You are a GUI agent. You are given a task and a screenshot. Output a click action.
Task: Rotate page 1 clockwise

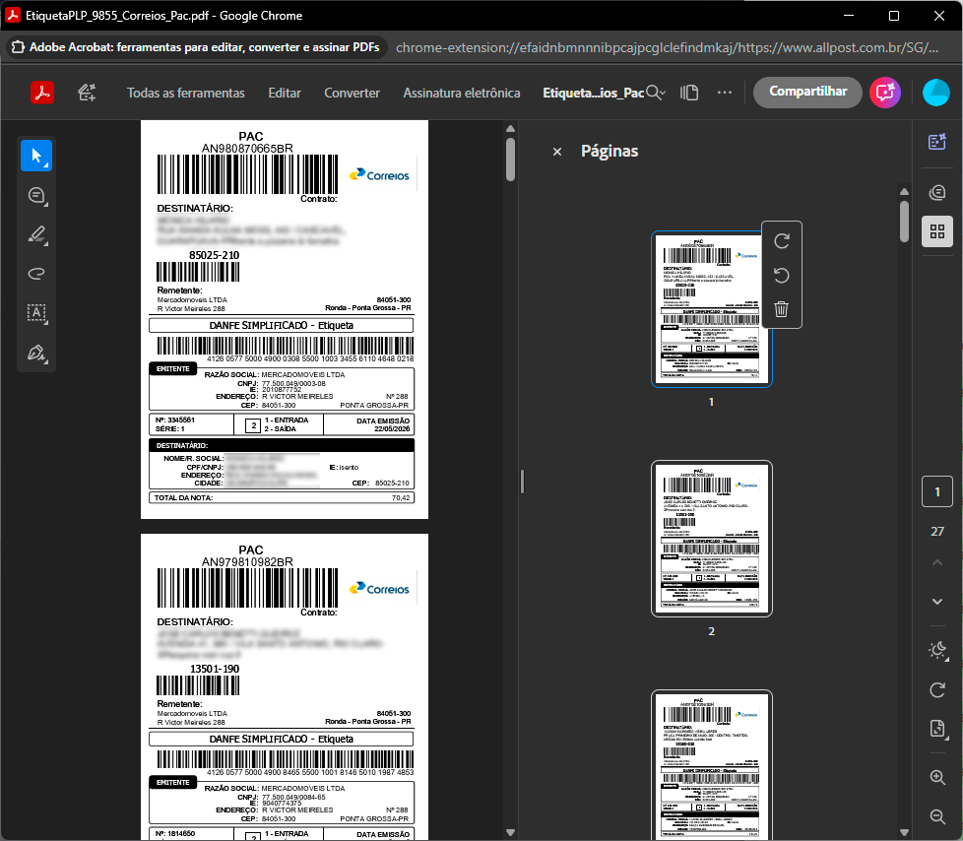pos(781,241)
